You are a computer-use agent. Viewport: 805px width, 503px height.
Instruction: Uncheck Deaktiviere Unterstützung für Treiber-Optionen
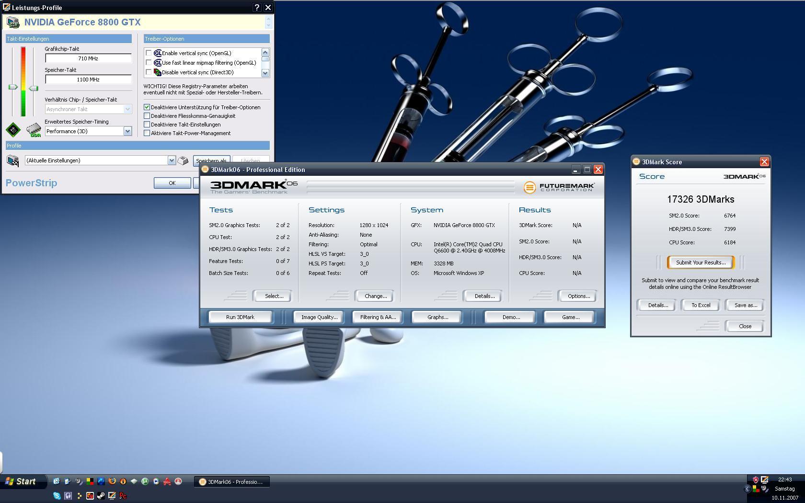tap(147, 107)
